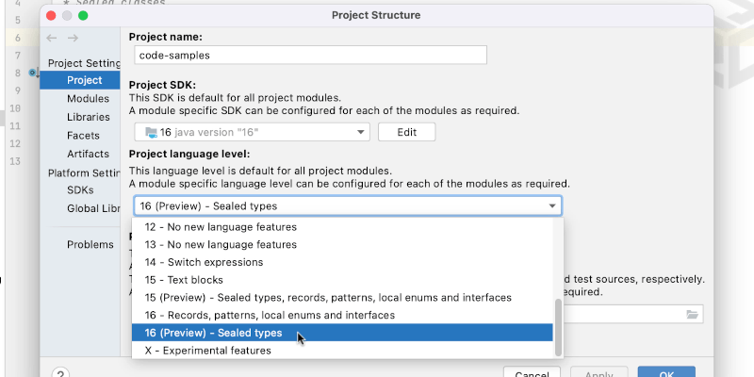Click the SDK folder icon in combo box
The height and width of the screenshot is (377, 754).
point(151,132)
